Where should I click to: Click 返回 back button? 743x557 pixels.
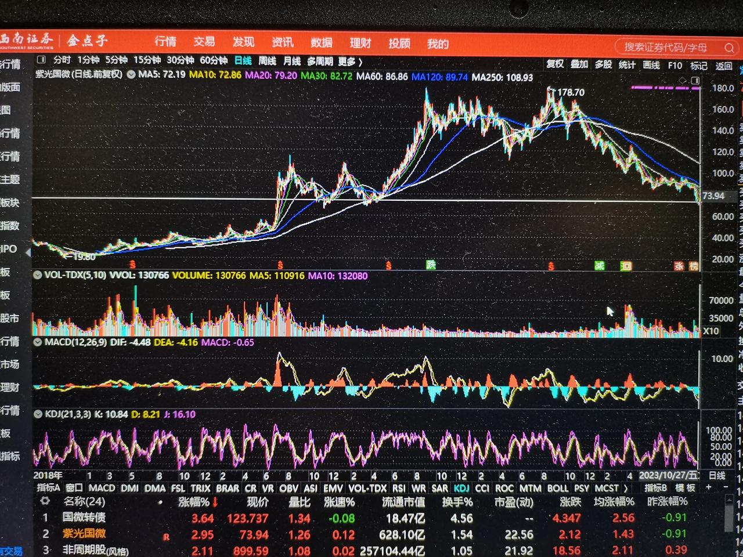723,66
